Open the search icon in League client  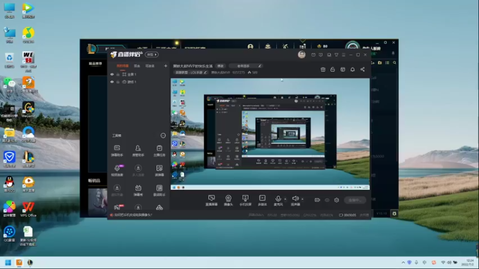pos(395,63)
